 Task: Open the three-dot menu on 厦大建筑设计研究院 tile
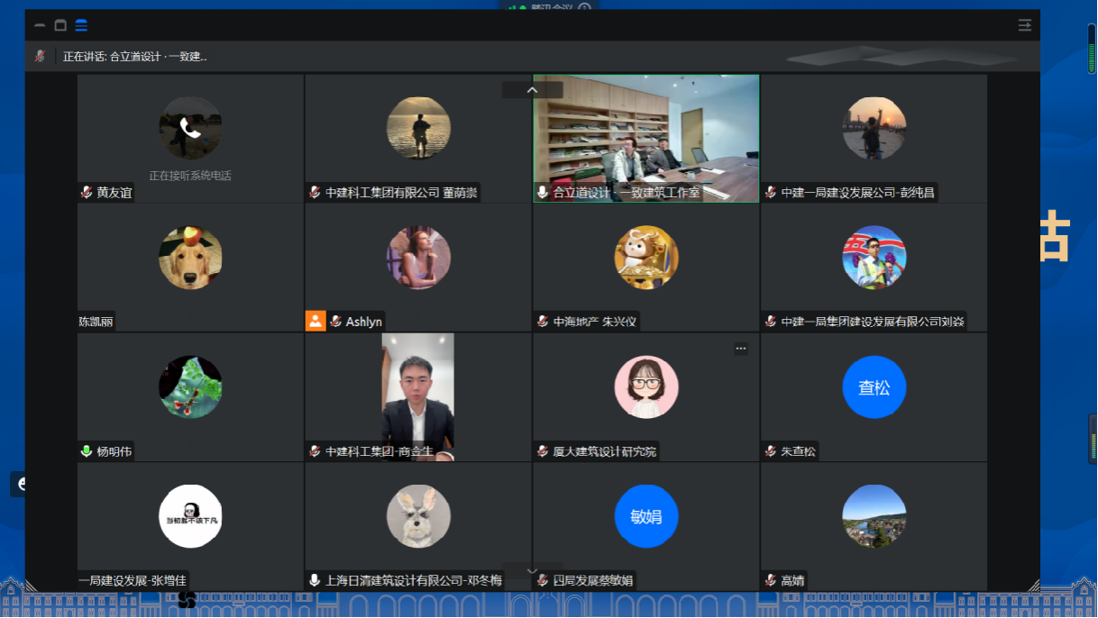click(x=740, y=349)
